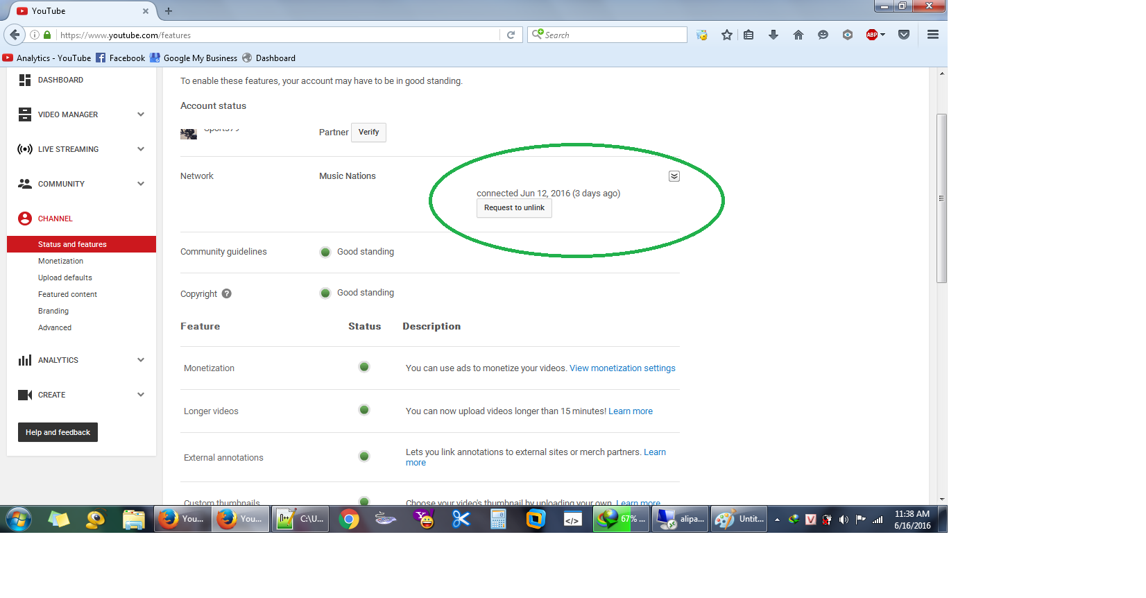Open a new browser tab with plus
1146x598 pixels.
[x=169, y=11]
